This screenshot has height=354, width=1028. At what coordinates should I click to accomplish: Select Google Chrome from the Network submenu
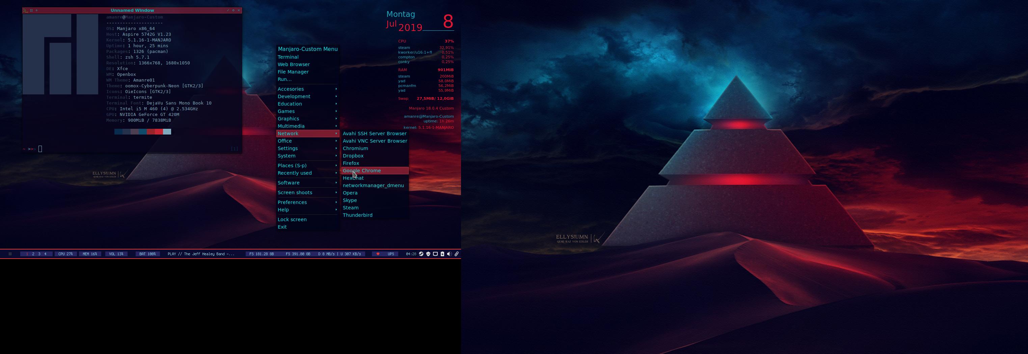coord(361,170)
